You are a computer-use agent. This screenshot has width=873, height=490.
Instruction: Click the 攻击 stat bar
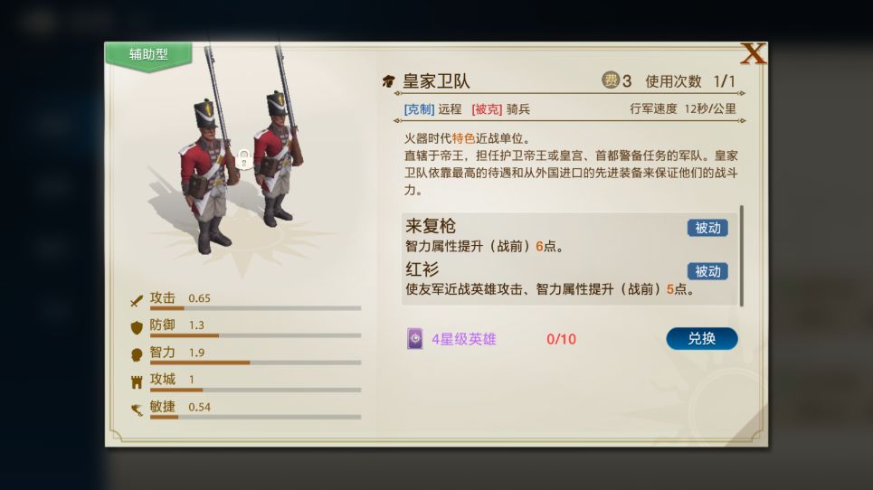(254, 308)
